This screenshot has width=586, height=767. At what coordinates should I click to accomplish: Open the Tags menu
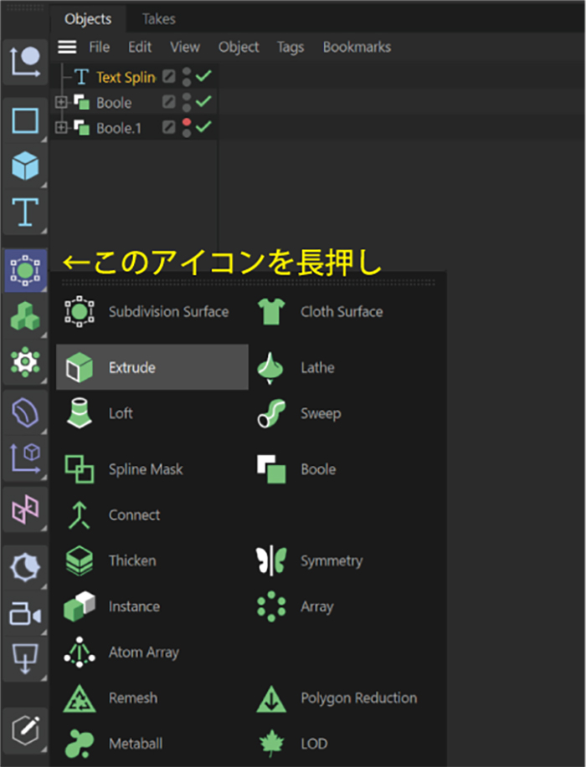[290, 47]
